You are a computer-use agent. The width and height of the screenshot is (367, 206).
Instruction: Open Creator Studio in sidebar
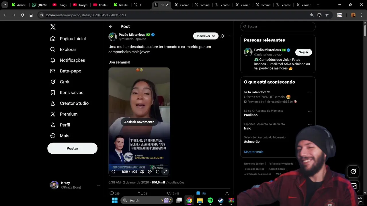click(69, 103)
